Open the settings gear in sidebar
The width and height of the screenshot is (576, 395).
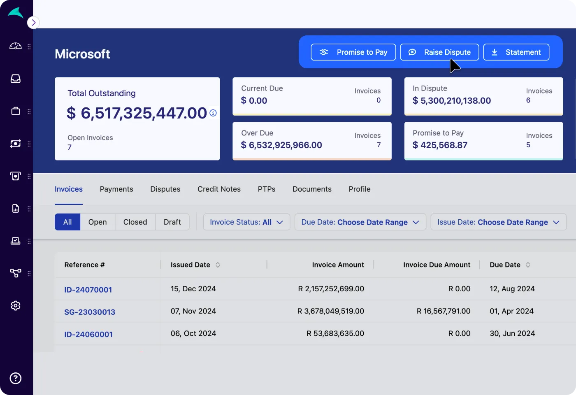click(x=16, y=306)
